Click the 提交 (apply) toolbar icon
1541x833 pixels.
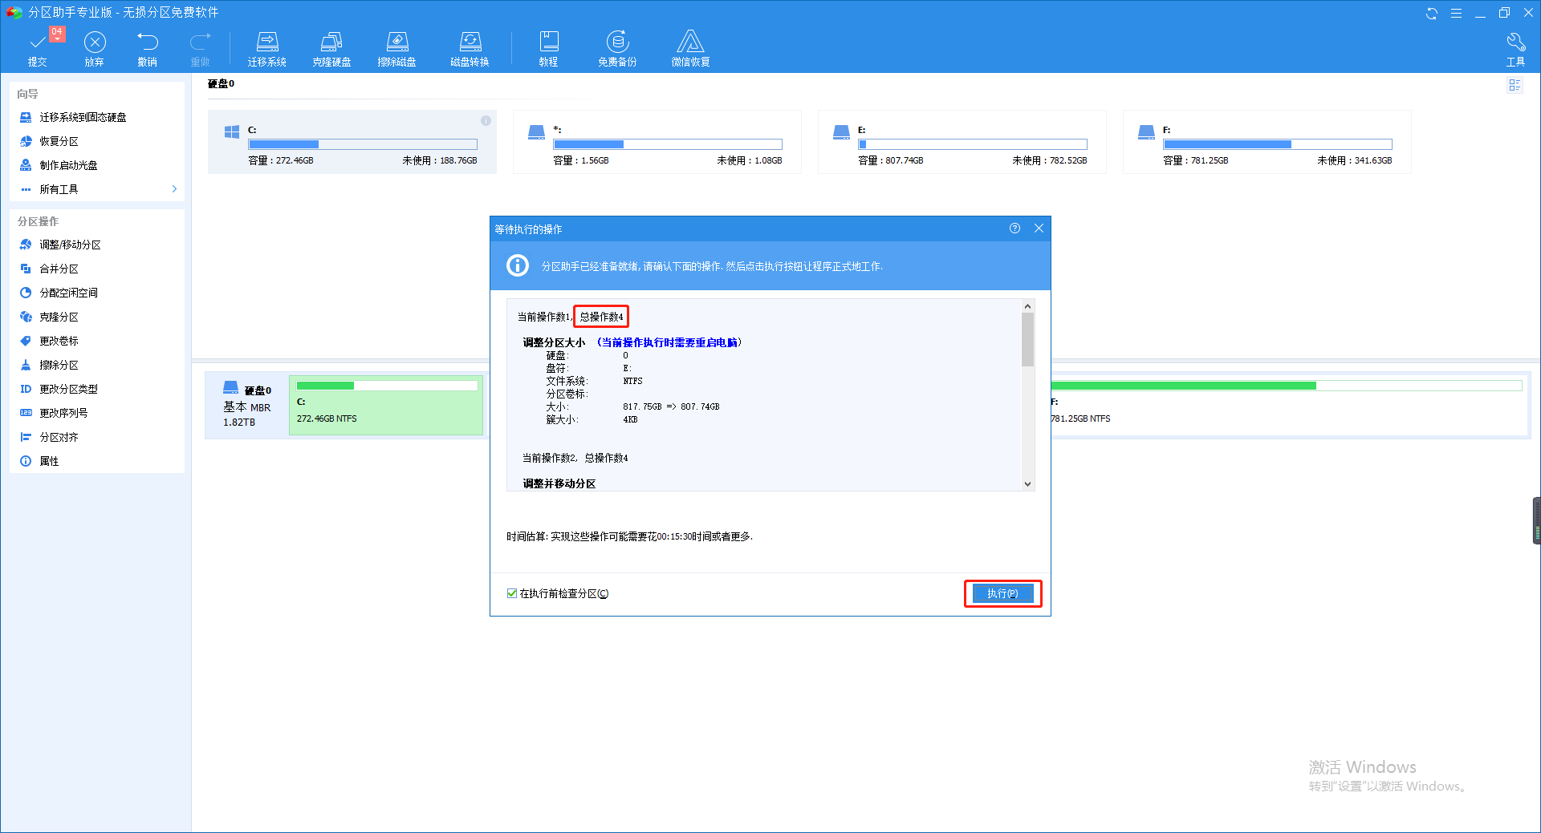[x=38, y=48]
